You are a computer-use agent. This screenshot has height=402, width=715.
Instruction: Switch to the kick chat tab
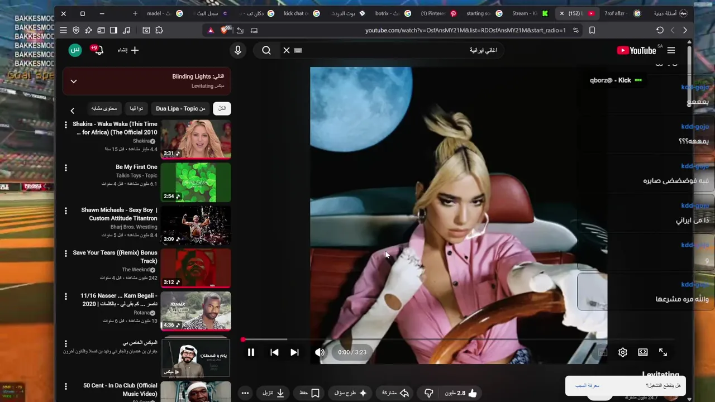302,13
